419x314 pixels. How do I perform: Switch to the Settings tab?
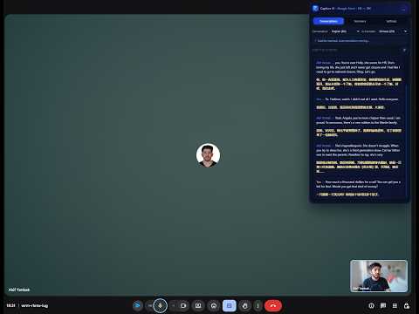[391, 21]
